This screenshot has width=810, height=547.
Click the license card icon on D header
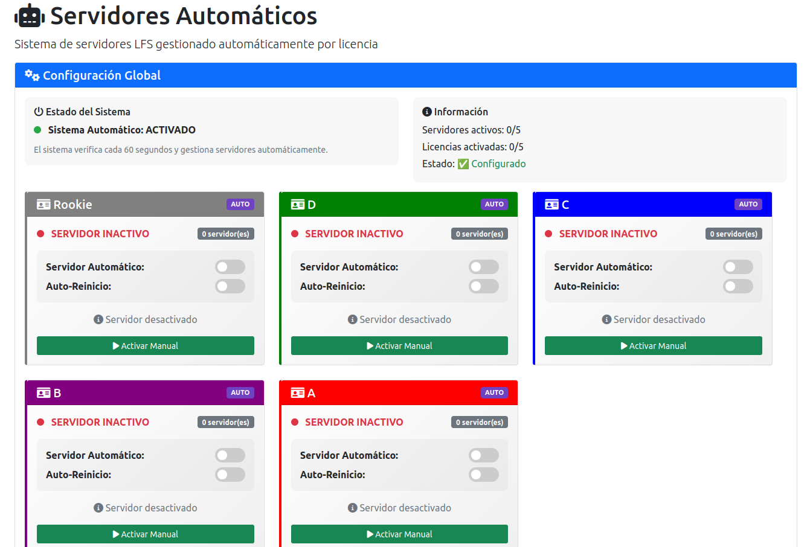click(x=298, y=205)
